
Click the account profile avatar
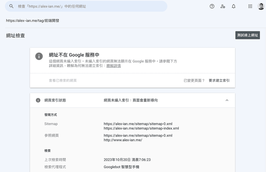click(261, 6)
